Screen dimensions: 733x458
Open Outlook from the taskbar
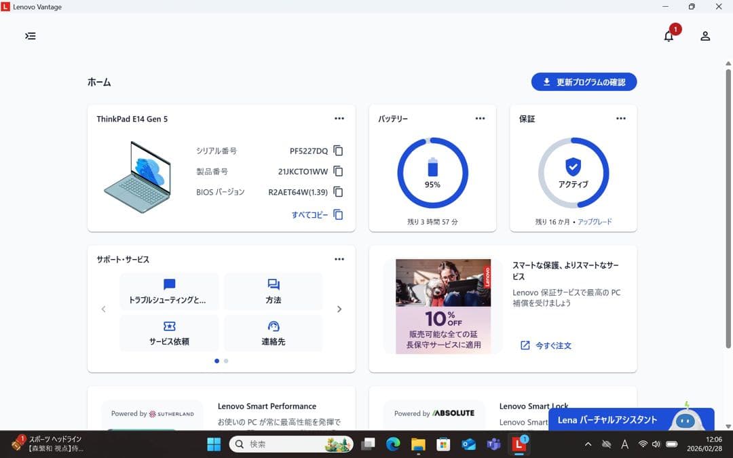coord(468,444)
